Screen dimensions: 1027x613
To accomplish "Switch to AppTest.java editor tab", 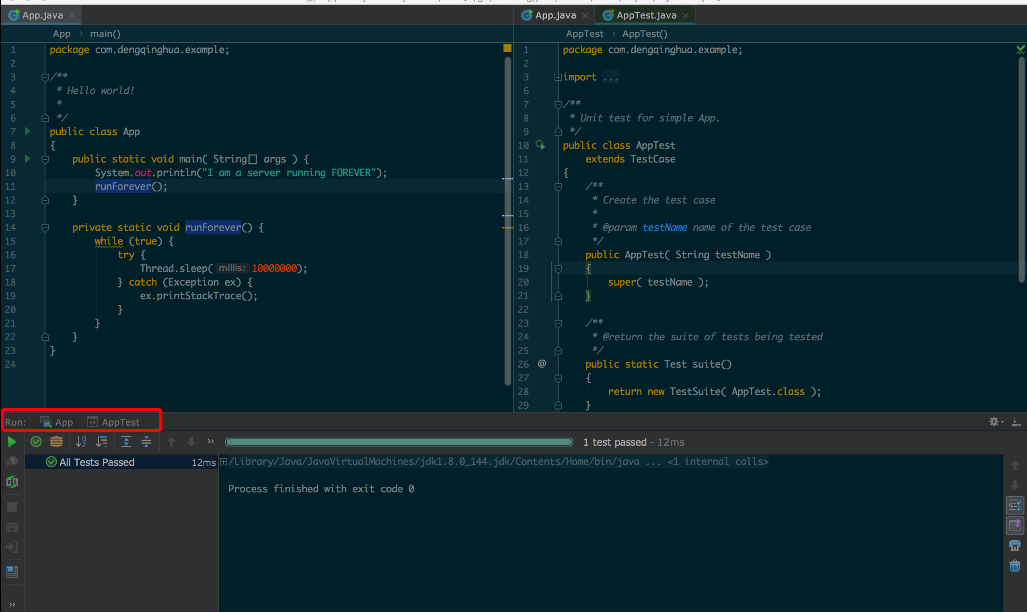I will (x=646, y=15).
